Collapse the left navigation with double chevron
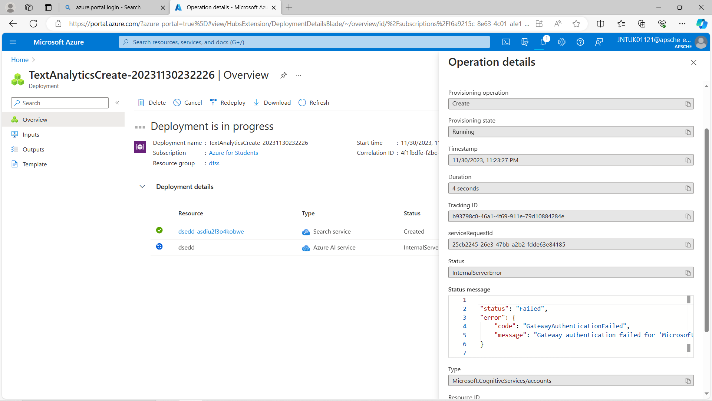This screenshot has height=401, width=712. (117, 103)
